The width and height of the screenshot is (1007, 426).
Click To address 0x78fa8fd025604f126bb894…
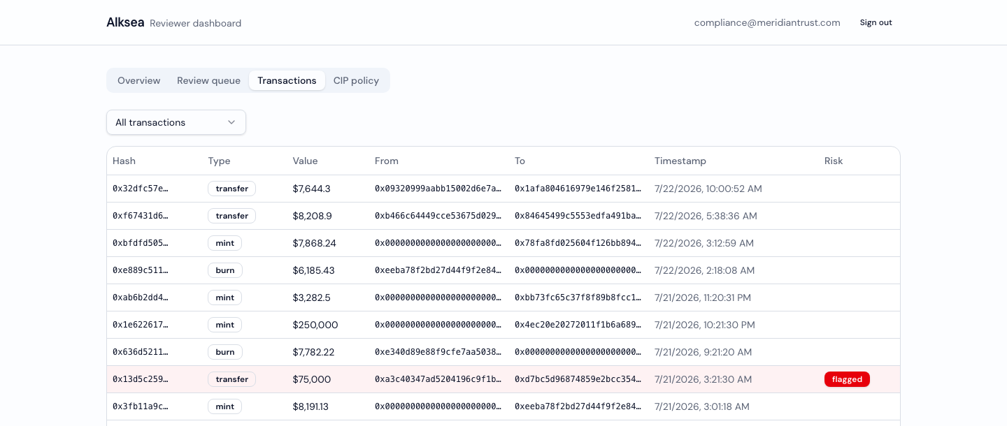coord(578,243)
